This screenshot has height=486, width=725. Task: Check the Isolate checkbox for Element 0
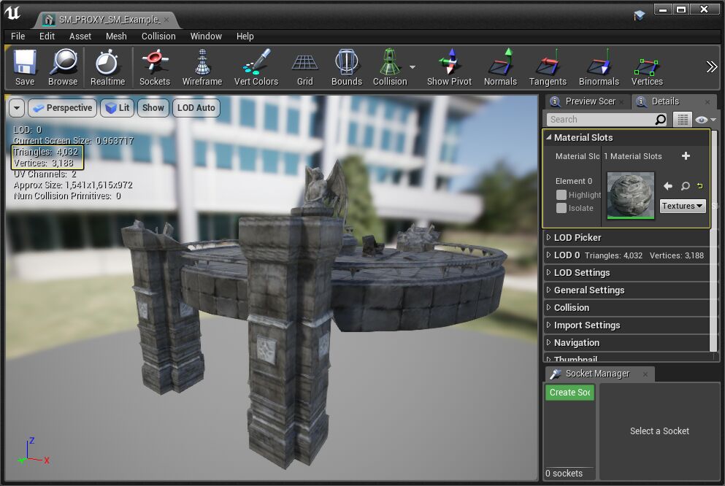click(x=561, y=208)
